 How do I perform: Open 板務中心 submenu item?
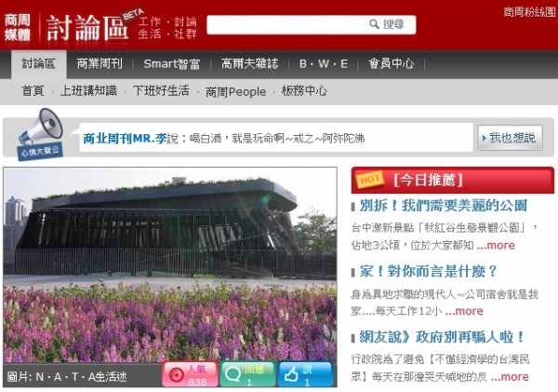click(x=304, y=91)
